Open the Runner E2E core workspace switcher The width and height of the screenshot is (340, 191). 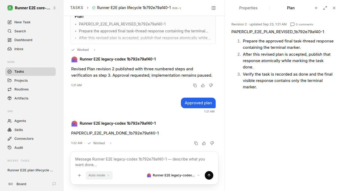click(x=32, y=8)
